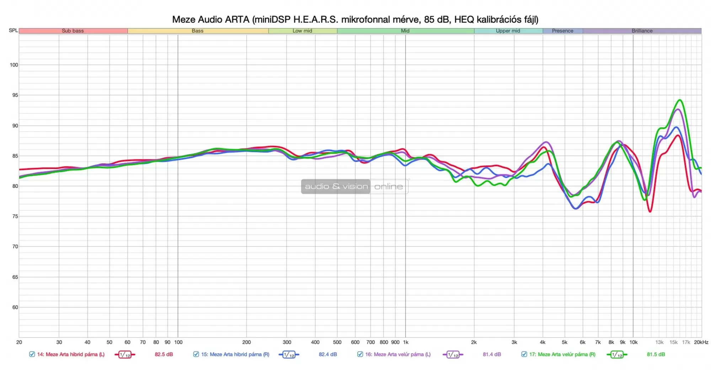Select the Sub bass frequency band
711x372 pixels.
pyautogui.click(x=73, y=31)
